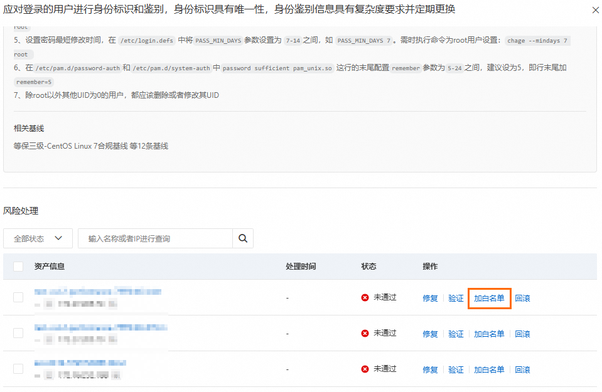Click 修复 in the third asset row
The height and width of the screenshot is (392, 602).
[430, 369]
